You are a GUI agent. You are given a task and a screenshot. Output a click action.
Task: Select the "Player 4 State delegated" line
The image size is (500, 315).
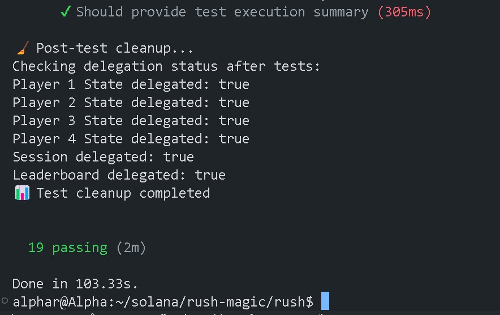(131, 139)
